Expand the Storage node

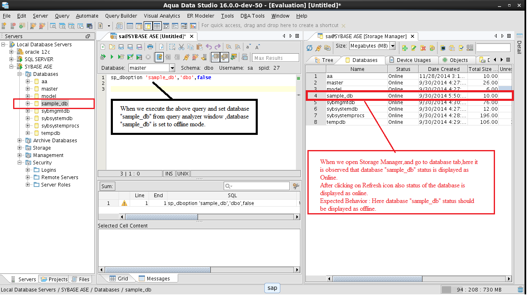tap(19, 148)
